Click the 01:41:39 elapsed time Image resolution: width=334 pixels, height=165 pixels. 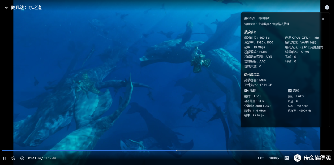(34, 158)
